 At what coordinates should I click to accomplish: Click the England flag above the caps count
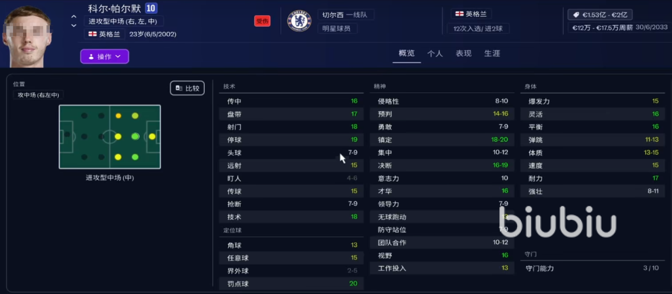click(x=459, y=14)
